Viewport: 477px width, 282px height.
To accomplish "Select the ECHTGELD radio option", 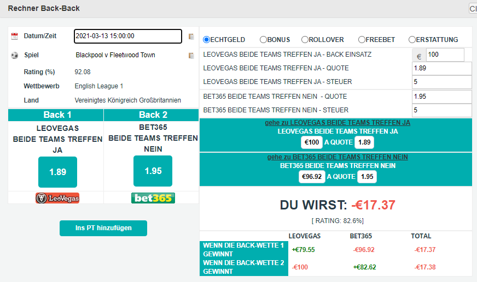I will point(207,40).
